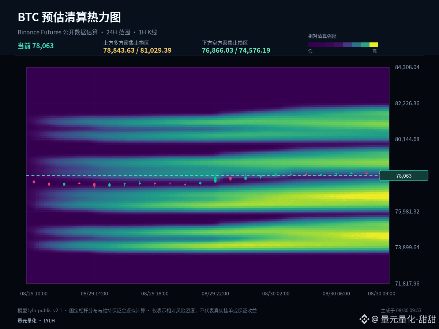Click the 模型 lylh-public-v2.1 disclaimer line
The width and height of the screenshot is (439, 329).
coord(137,311)
